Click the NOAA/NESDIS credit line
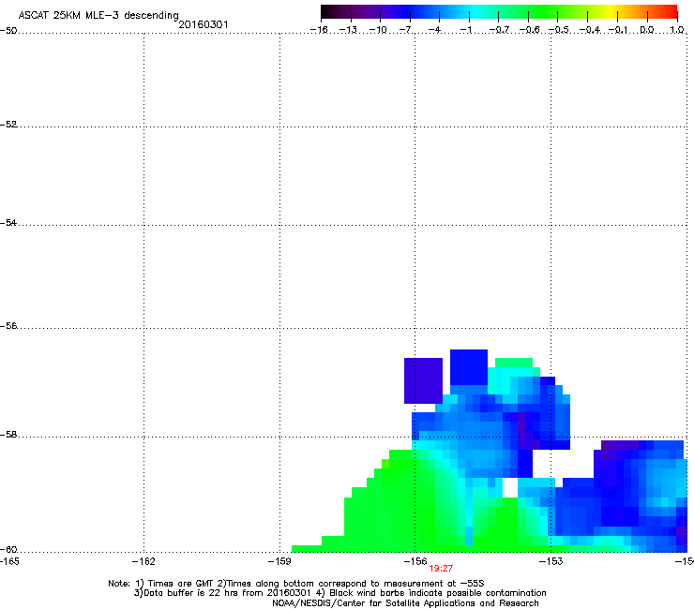Screen dimensions: 694x609 (x=405, y=603)
